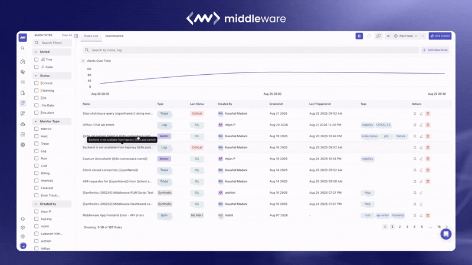The image size is (472, 265).
Task: Step back in time range with double-arrow
Action: pos(388,36)
